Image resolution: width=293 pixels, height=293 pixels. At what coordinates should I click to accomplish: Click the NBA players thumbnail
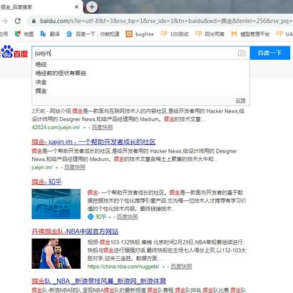tap(56, 254)
